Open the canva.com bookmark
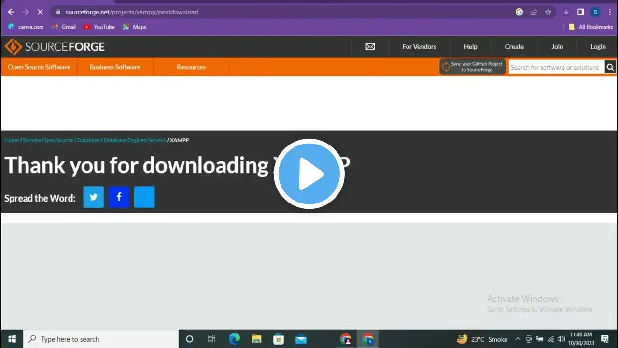The image size is (618, 348). point(26,27)
